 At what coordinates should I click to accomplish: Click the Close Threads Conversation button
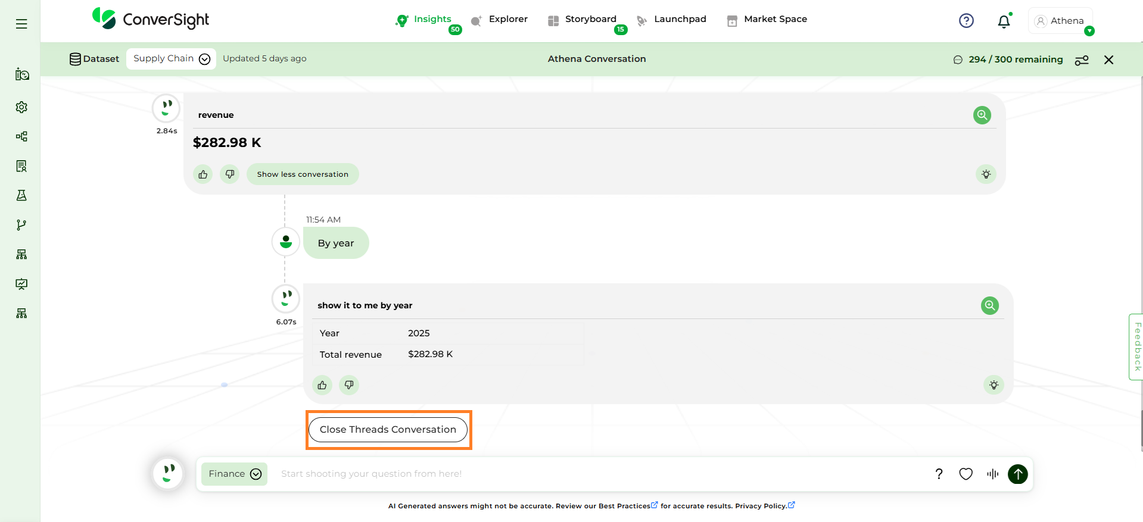click(x=388, y=430)
